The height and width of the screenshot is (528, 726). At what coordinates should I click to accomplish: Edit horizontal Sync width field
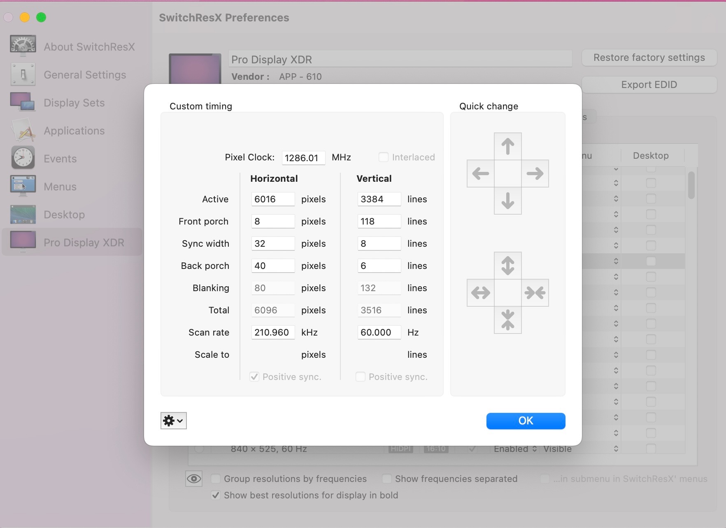(x=273, y=243)
